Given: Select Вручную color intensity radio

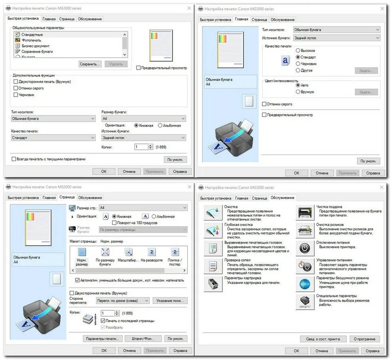Looking at the screenshot, I should click(298, 92).
